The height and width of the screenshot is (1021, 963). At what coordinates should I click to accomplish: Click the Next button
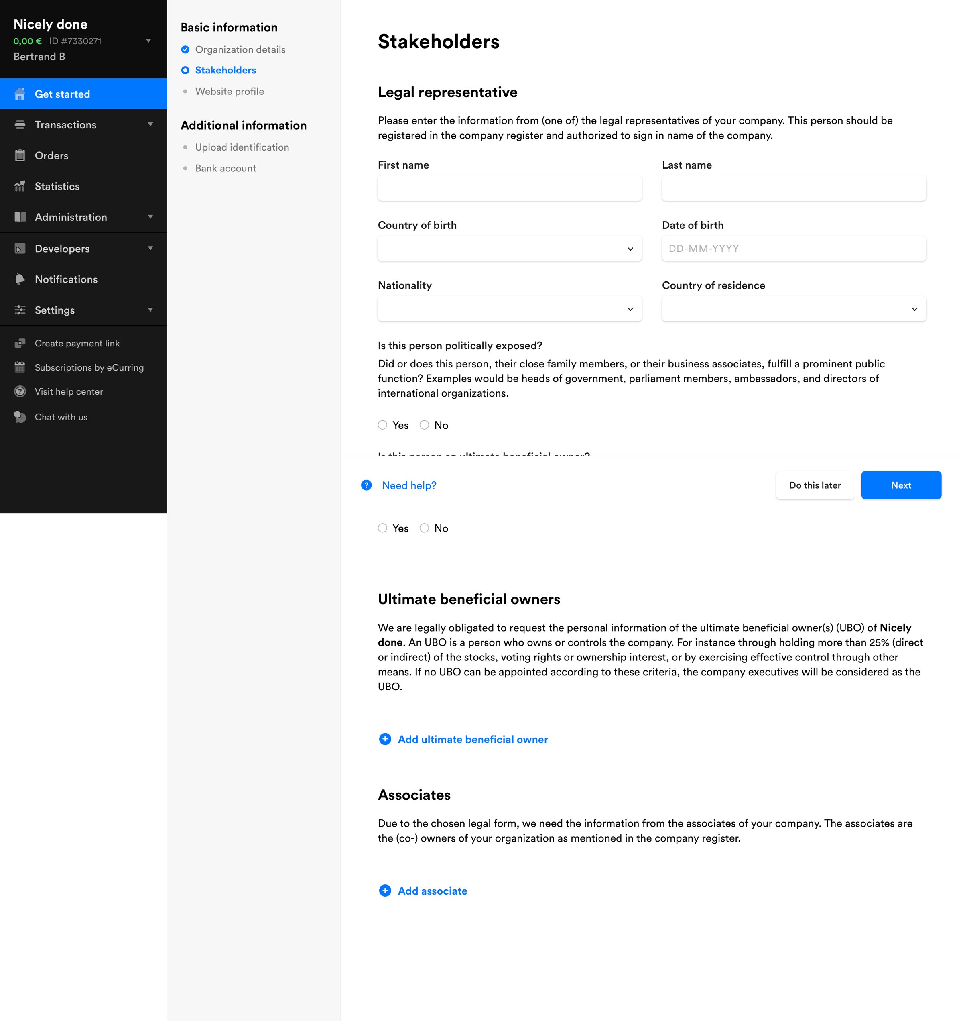(x=901, y=485)
